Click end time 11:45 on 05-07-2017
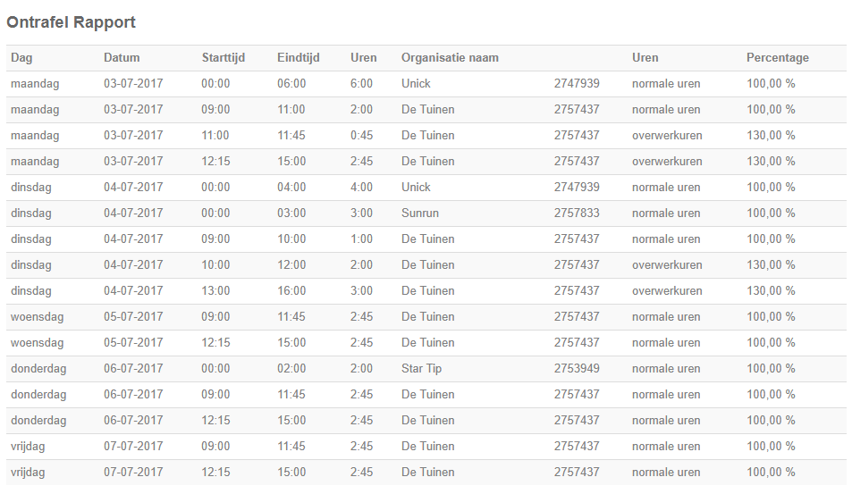Screen dimensions: 852x494 (291, 317)
